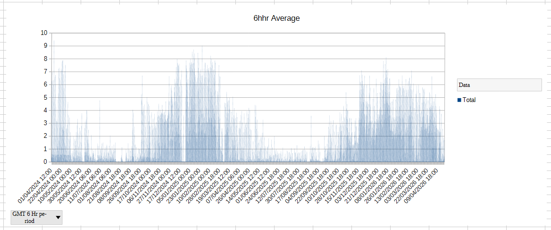551x230 pixels.
Task: Click the 10 label on the vertical axis
Action: click(x=44, y=33)
